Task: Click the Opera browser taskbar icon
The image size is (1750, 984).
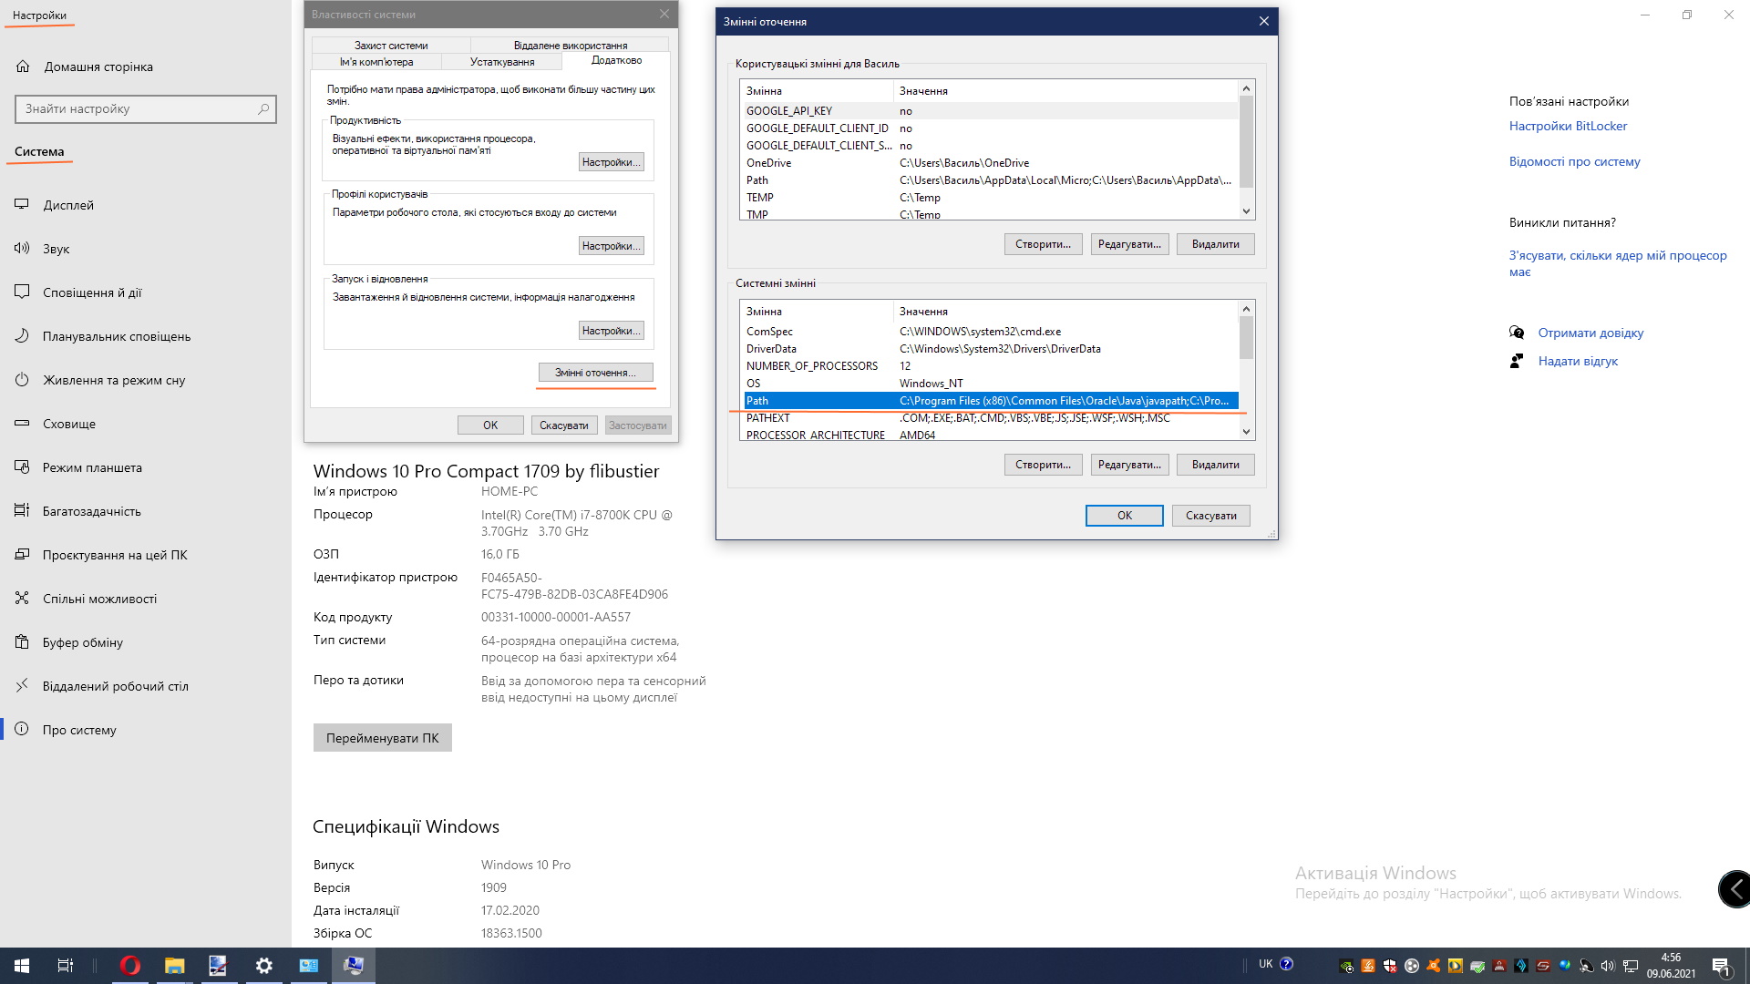Action: tap(130, 966)
